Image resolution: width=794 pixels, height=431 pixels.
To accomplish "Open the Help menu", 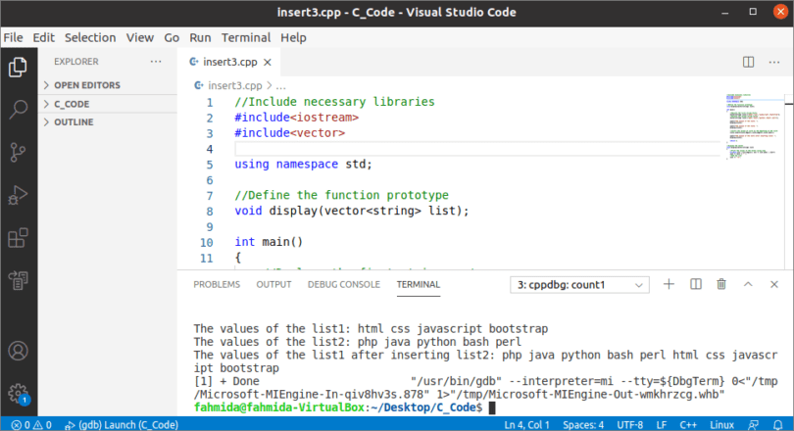I will coord(293,37).
